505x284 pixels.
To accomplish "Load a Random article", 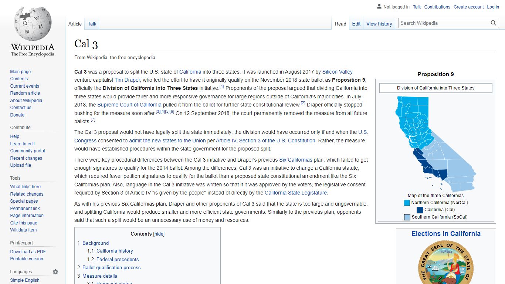I will coord(25,93).
